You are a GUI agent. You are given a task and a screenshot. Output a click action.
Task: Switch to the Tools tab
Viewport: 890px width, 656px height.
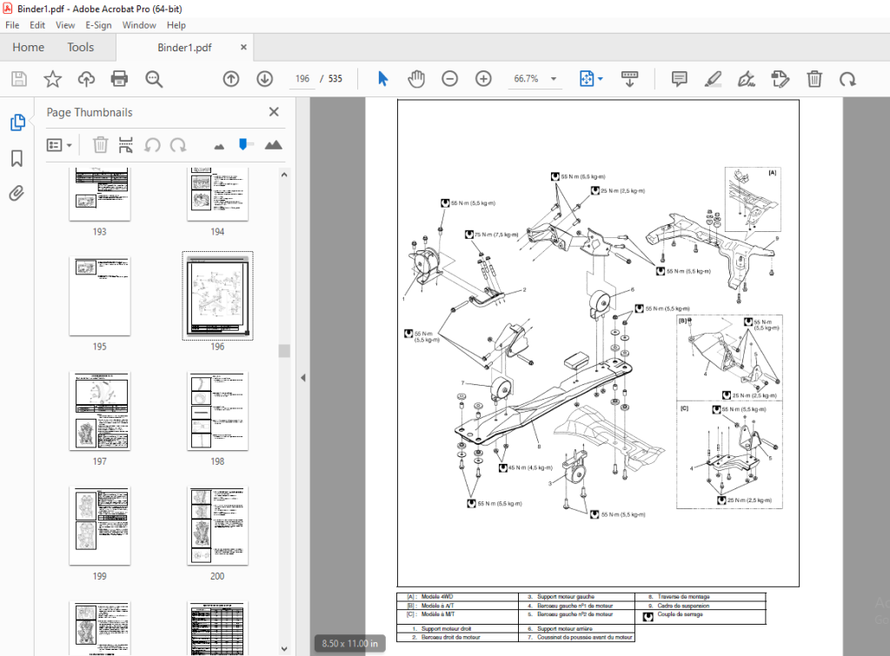[x=81, y=47]
